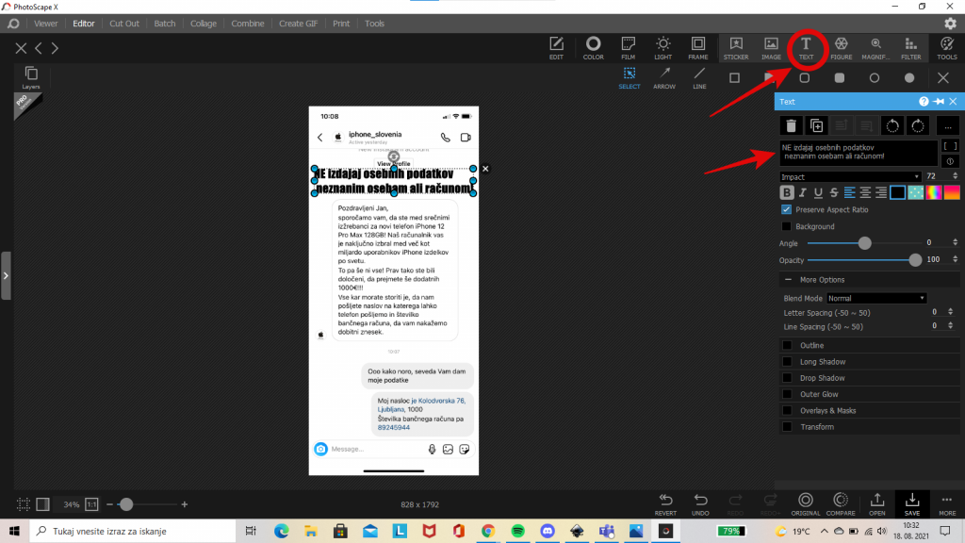The width and height of the screenshot is (965, 543).
Task: Open the Color adjustments tool
Action: tap(593, 48)
